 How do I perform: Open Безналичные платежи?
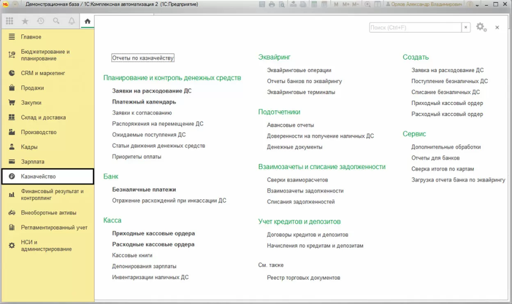click(x=144, y=190)
